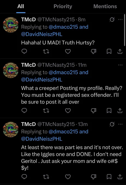Screen dimensions: 126x185
Task: Switch to the Priority tab
Action: tap(63, 6)
